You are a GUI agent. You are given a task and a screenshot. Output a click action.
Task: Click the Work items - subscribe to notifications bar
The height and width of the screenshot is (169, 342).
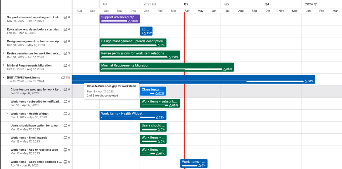160,102
